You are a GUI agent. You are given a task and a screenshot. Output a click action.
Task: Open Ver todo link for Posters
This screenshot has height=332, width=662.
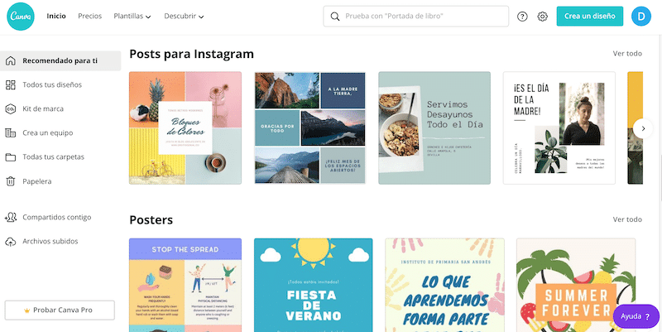click(627, 219)
